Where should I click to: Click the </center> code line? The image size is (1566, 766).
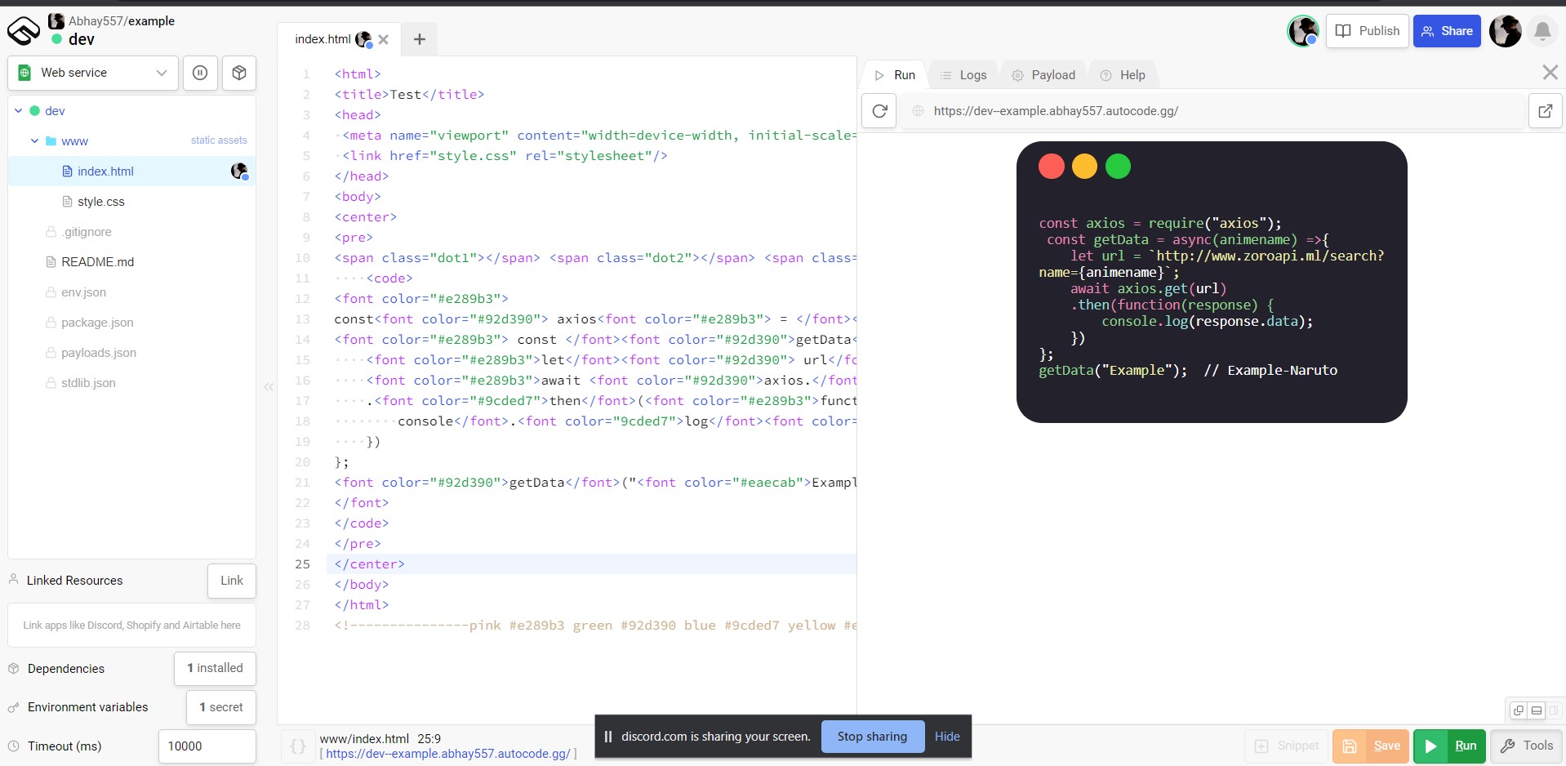[x=369, y=564]
